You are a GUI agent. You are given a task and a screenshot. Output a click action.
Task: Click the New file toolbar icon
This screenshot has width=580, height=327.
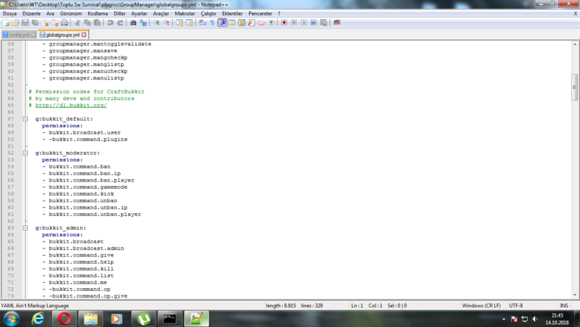coord(6,23)
